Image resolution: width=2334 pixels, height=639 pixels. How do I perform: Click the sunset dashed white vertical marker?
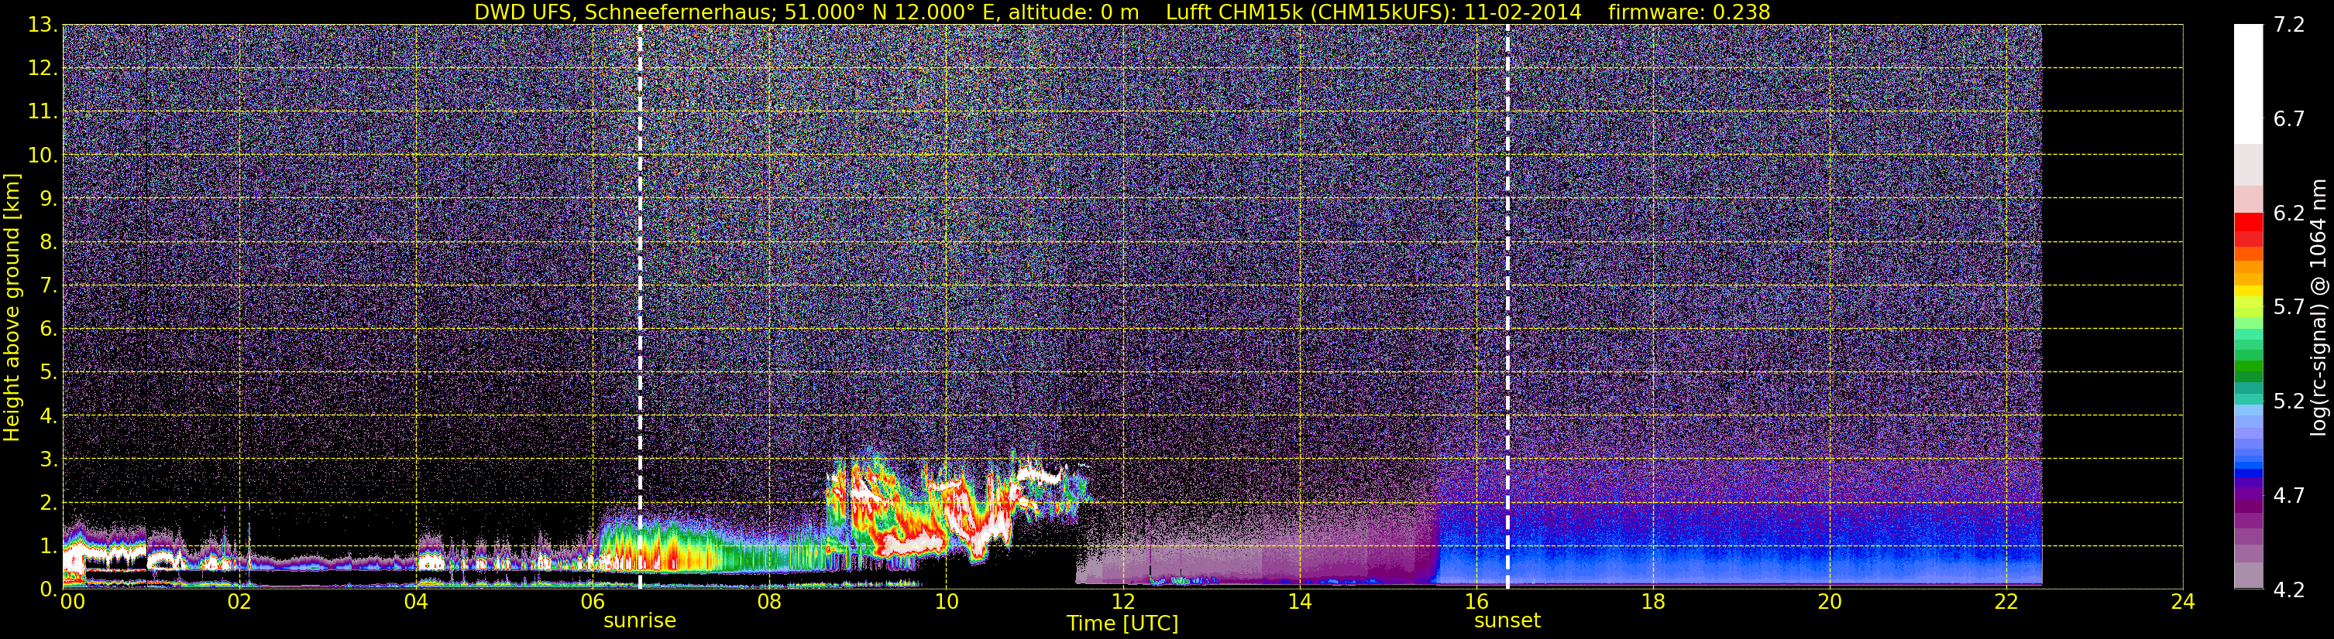1507,307
